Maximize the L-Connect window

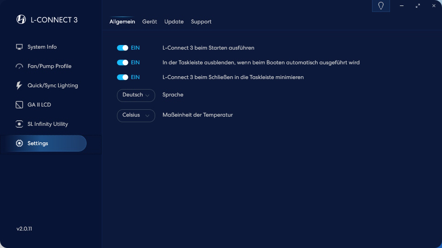[x=418, y=6]
